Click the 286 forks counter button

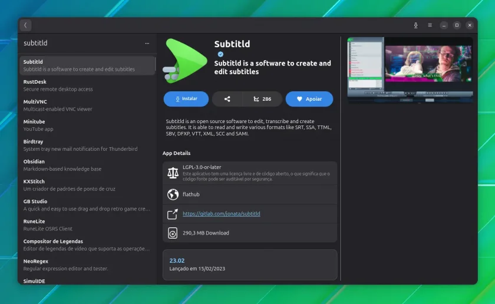[262, 99]
